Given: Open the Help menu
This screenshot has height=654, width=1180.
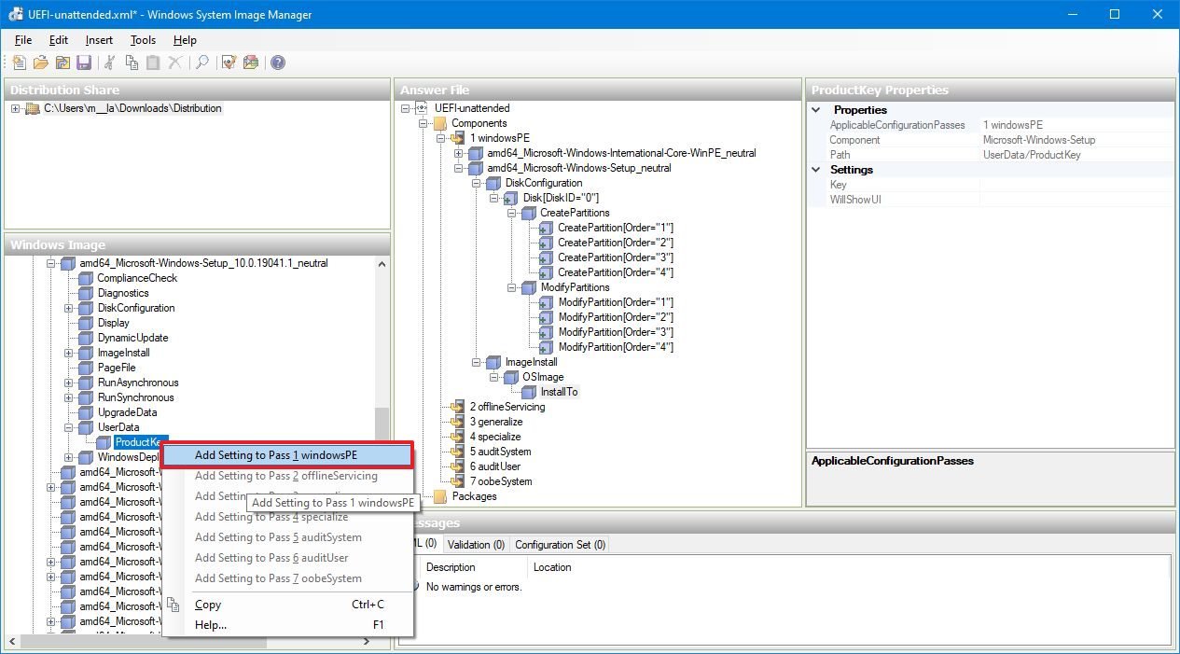Looking at the screenshot, I should (185, 40).
